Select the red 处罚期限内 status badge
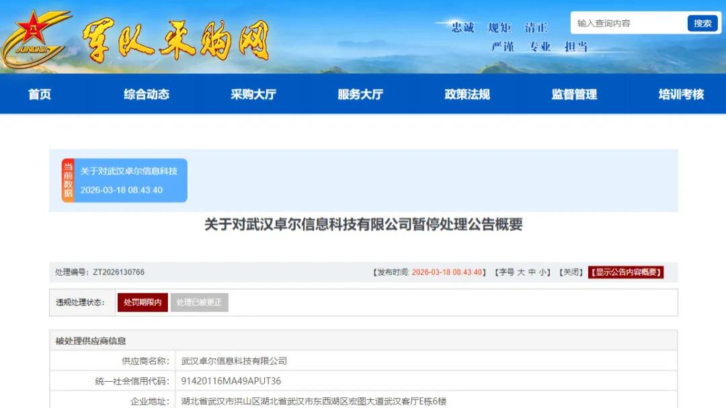This screenshot has width=726, height=408. click(142, 302)
